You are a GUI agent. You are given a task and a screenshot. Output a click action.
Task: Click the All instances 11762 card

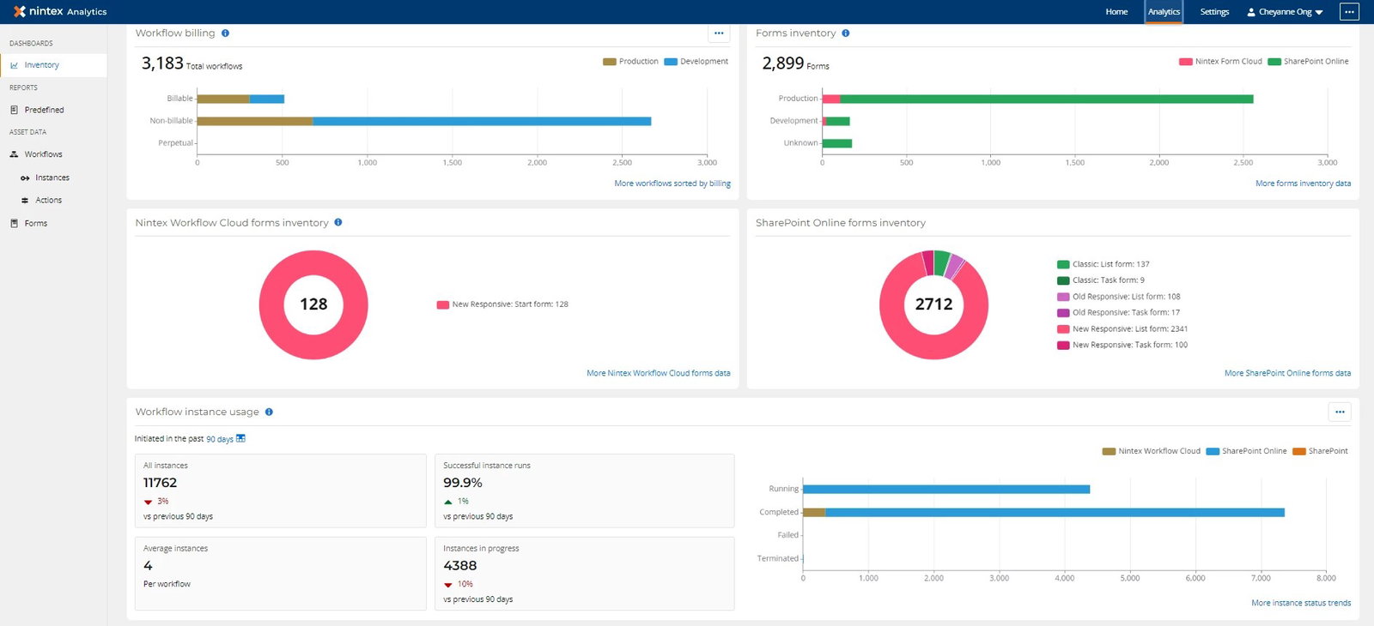pos(281,491)
